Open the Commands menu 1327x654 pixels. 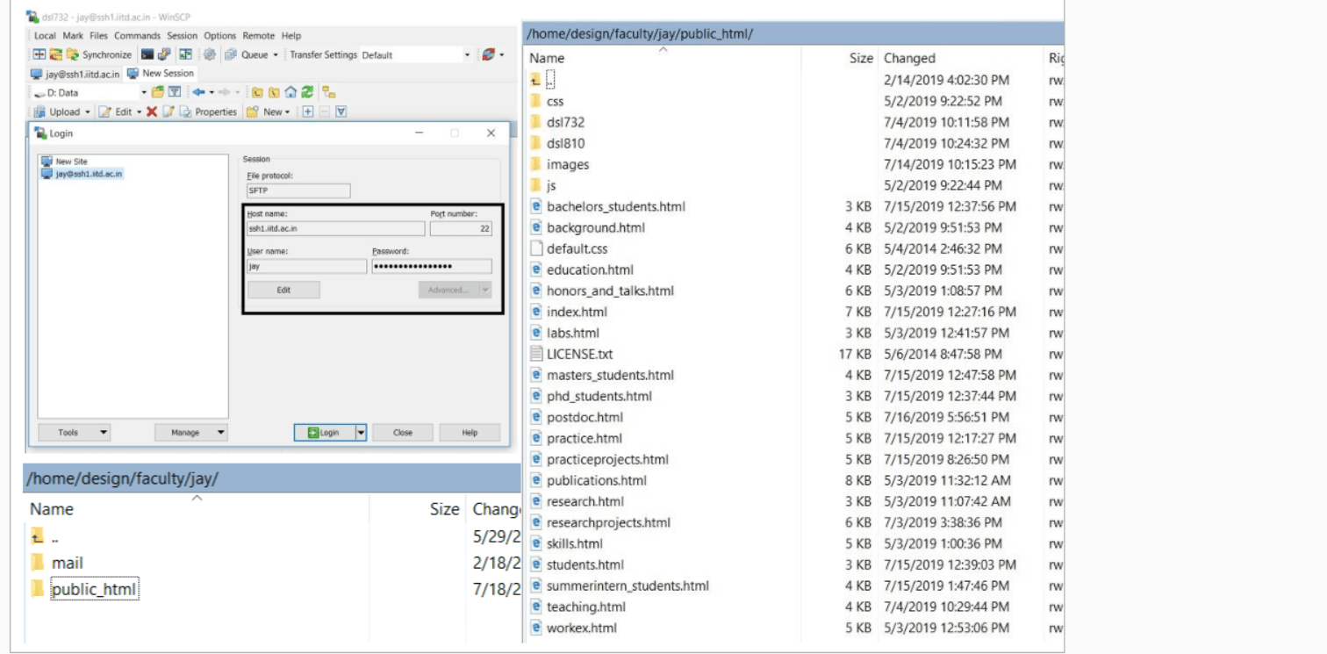[137, 36]
